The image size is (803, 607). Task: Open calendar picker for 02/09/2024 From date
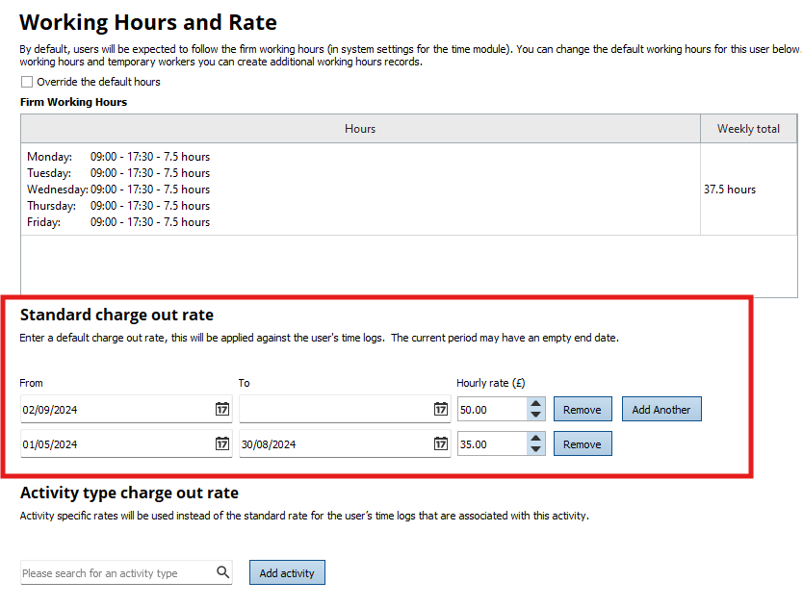(x=221, y=410)
